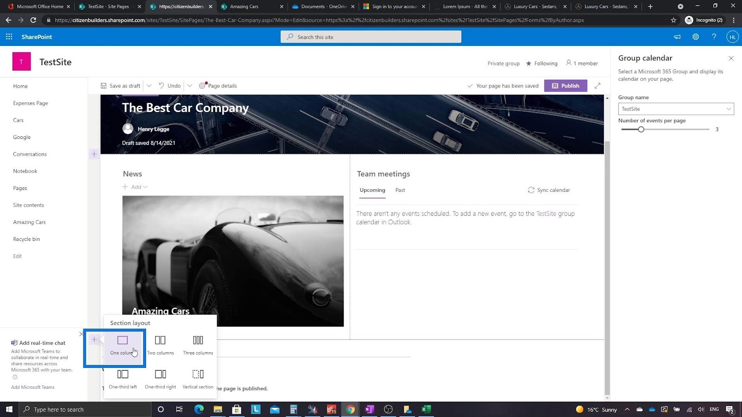This screenshot has width=742, height=417.
Task: Open Conversations in the site navigation
Action: coord(30,154)
